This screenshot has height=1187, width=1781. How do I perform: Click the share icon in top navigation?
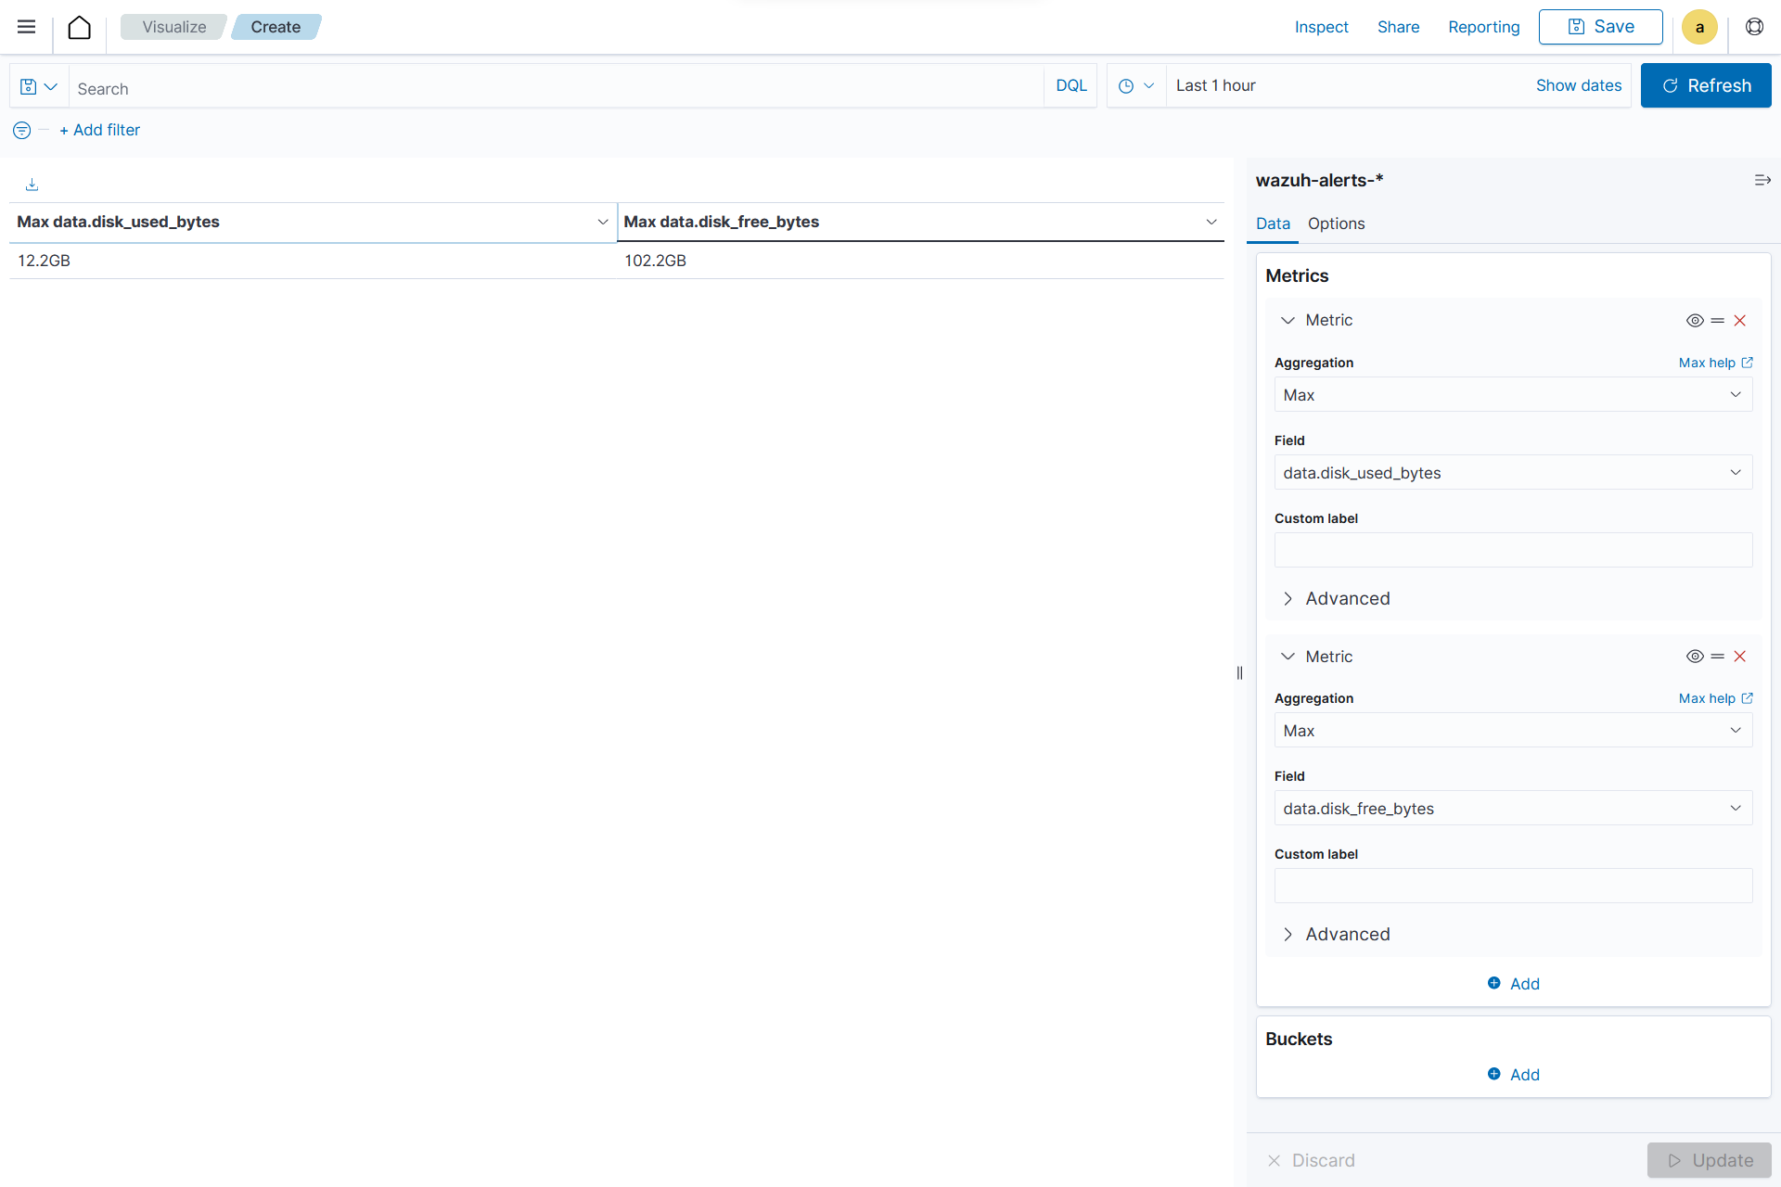[1398, 27]
